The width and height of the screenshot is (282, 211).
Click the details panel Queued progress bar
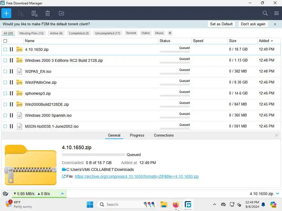pyautogui.click(x=94, y=155)
